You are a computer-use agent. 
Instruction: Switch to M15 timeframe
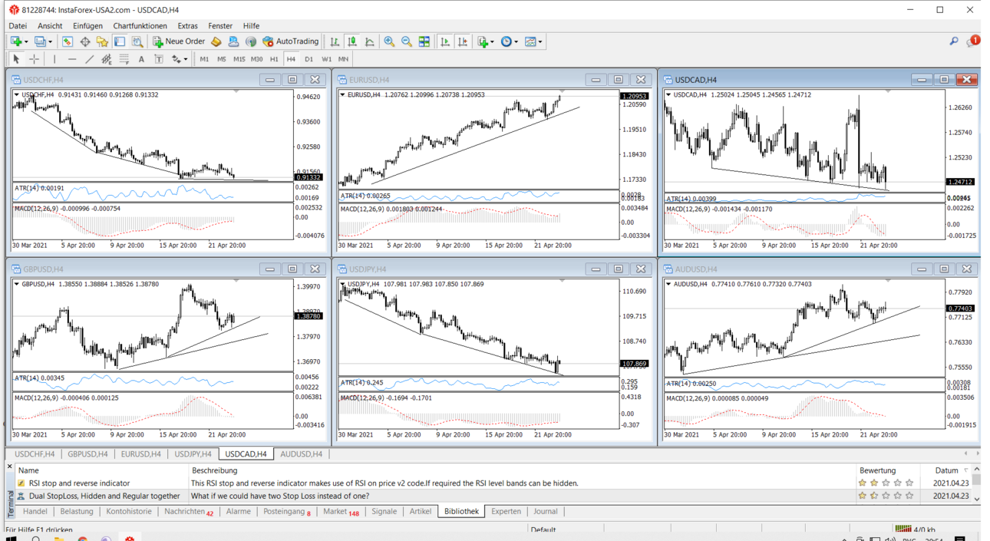tap(239, 59)
